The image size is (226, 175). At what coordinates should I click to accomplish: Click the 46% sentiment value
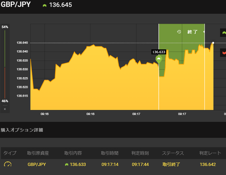[5, 101]
